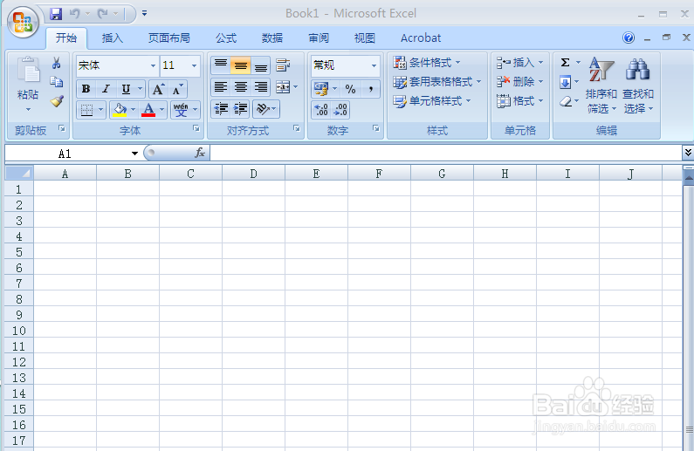Toggle middle vertical alignment
The height and width of the screenshot is (451, 694).
[241, 65]
